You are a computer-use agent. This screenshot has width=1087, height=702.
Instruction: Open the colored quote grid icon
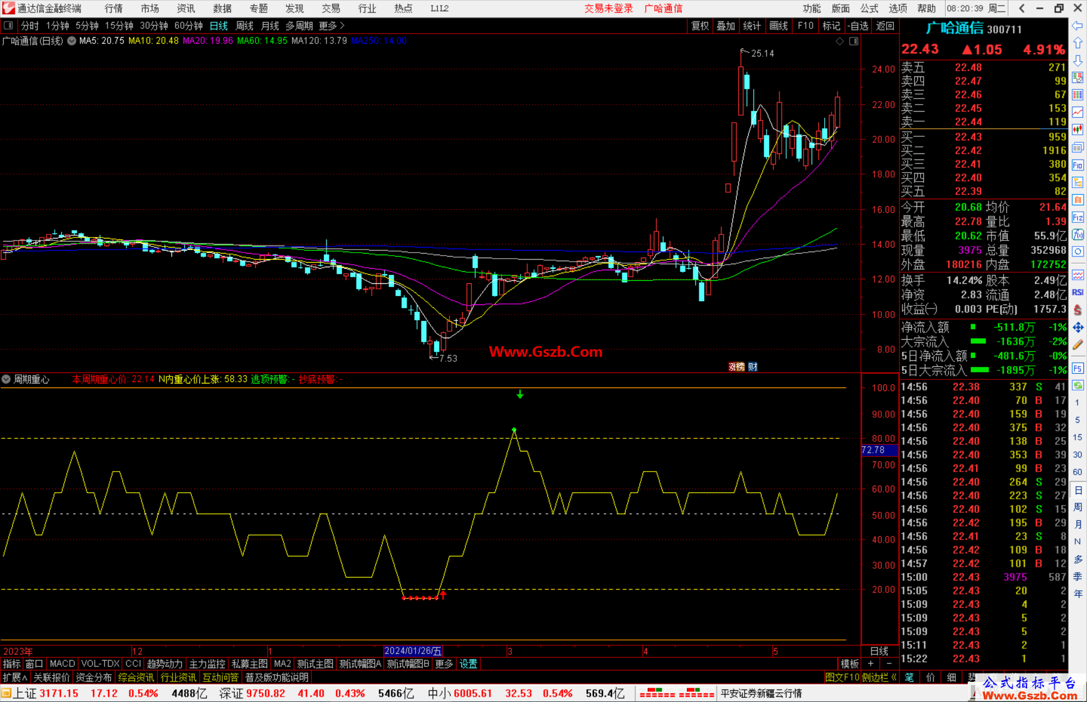(x=1077, y=95)
